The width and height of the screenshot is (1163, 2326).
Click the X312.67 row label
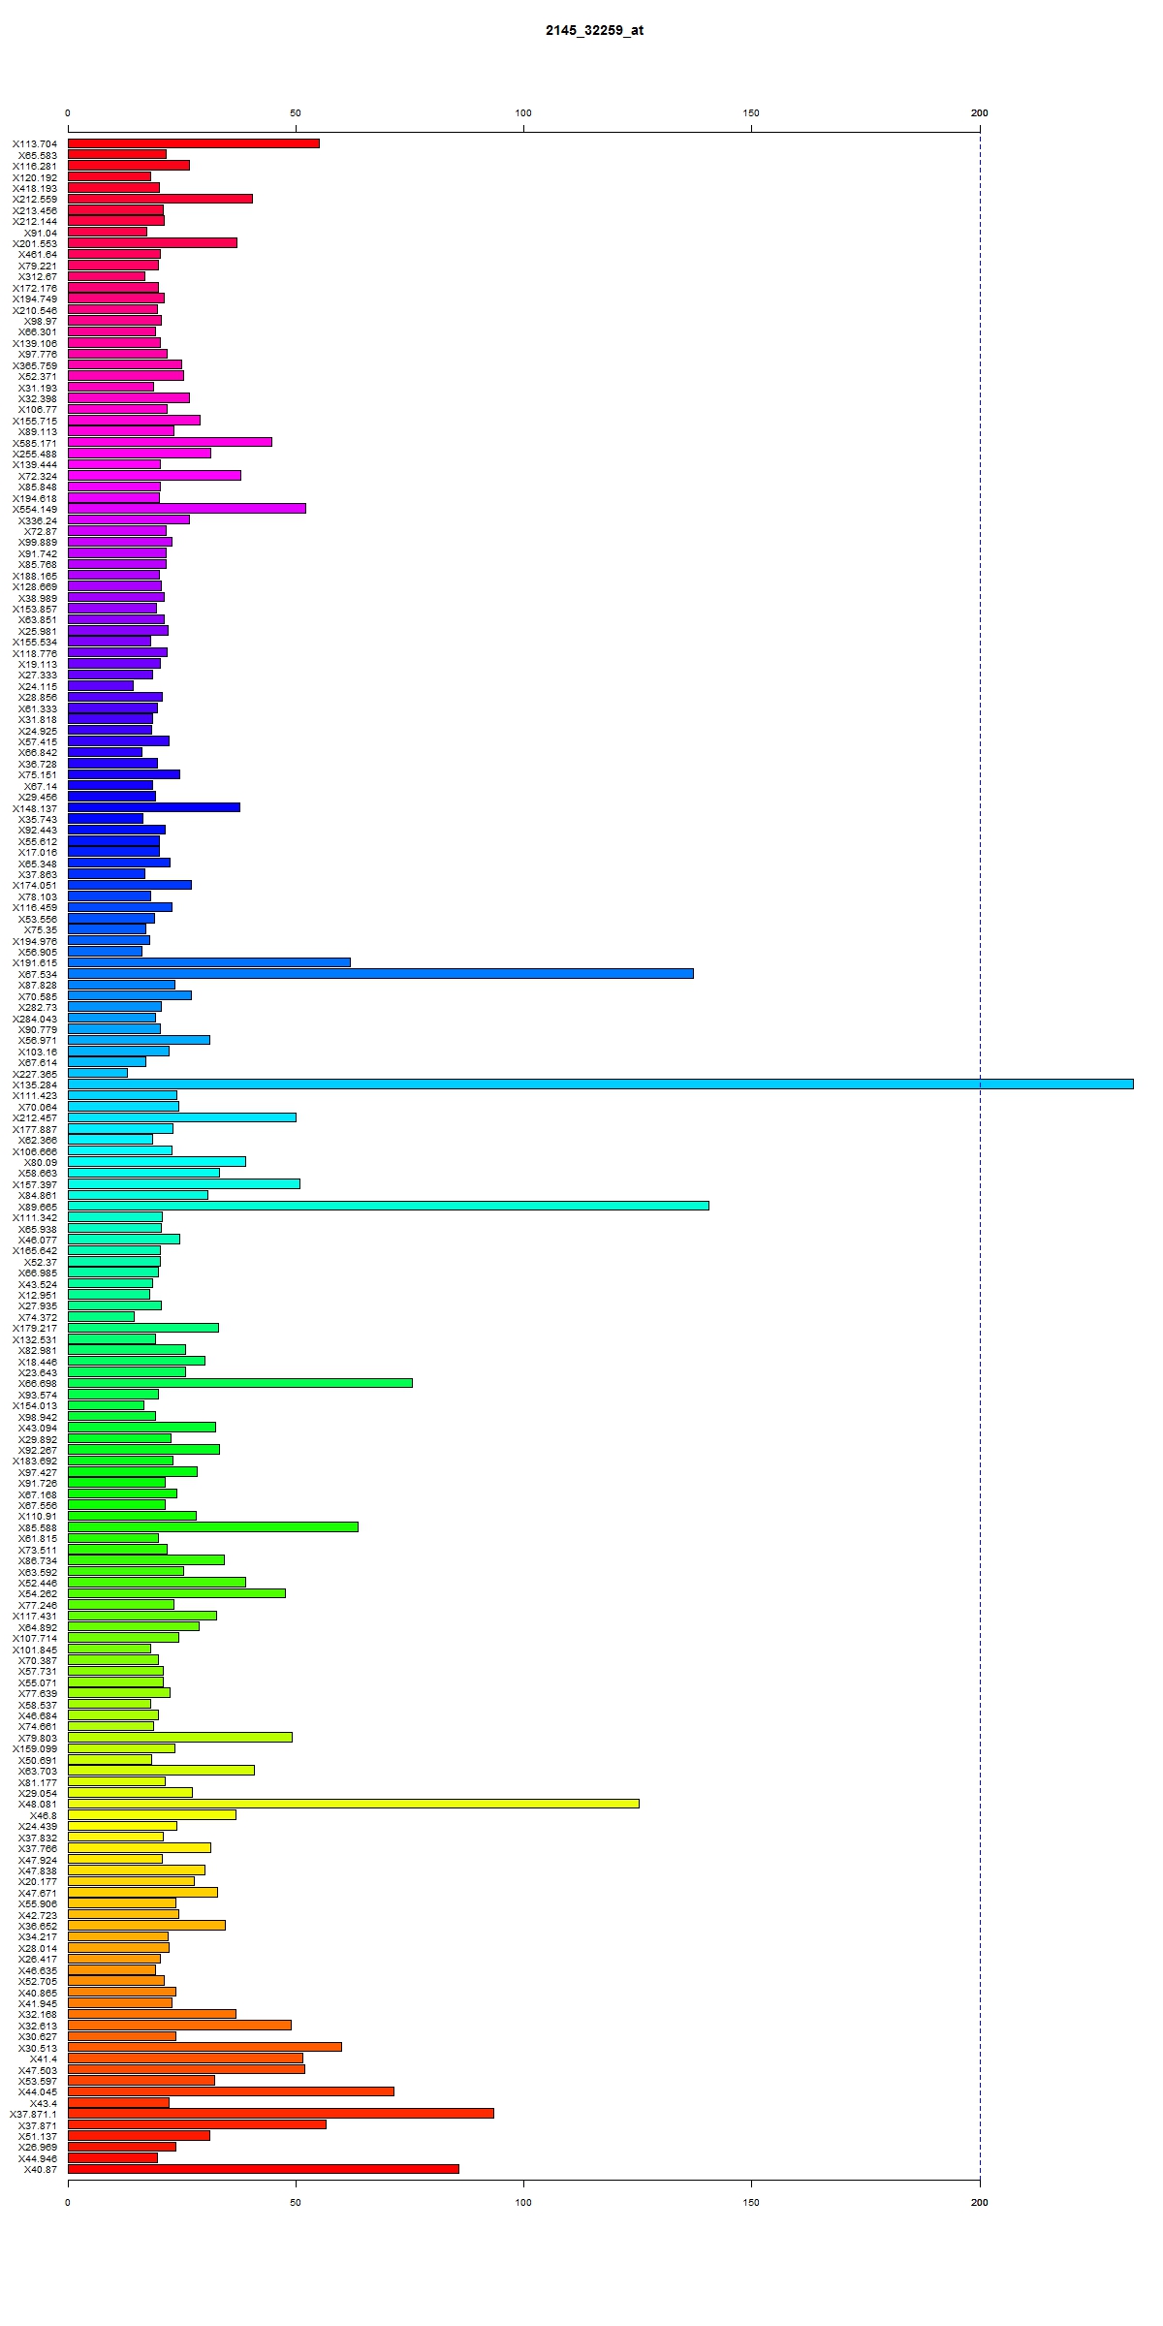click(x=38, y=276)
